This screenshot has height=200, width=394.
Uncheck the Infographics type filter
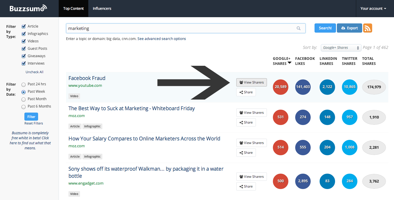tap(24, 34)
